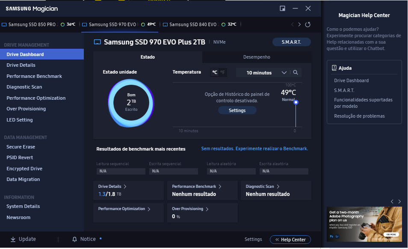408x249 pixels.
Task: Click the drive health ring gauge
Action: [131, 103]
